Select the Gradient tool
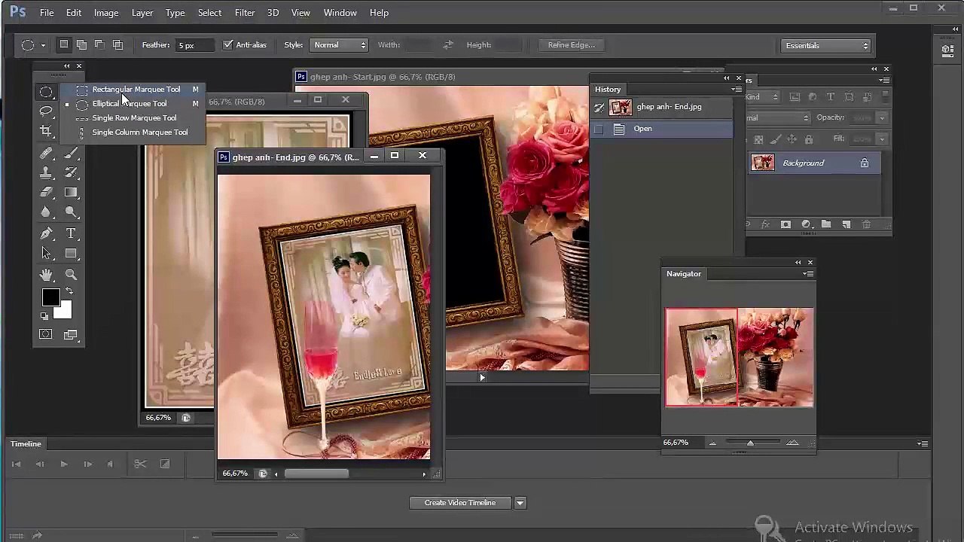The image size is (964, 542). [x=71, y=193]
